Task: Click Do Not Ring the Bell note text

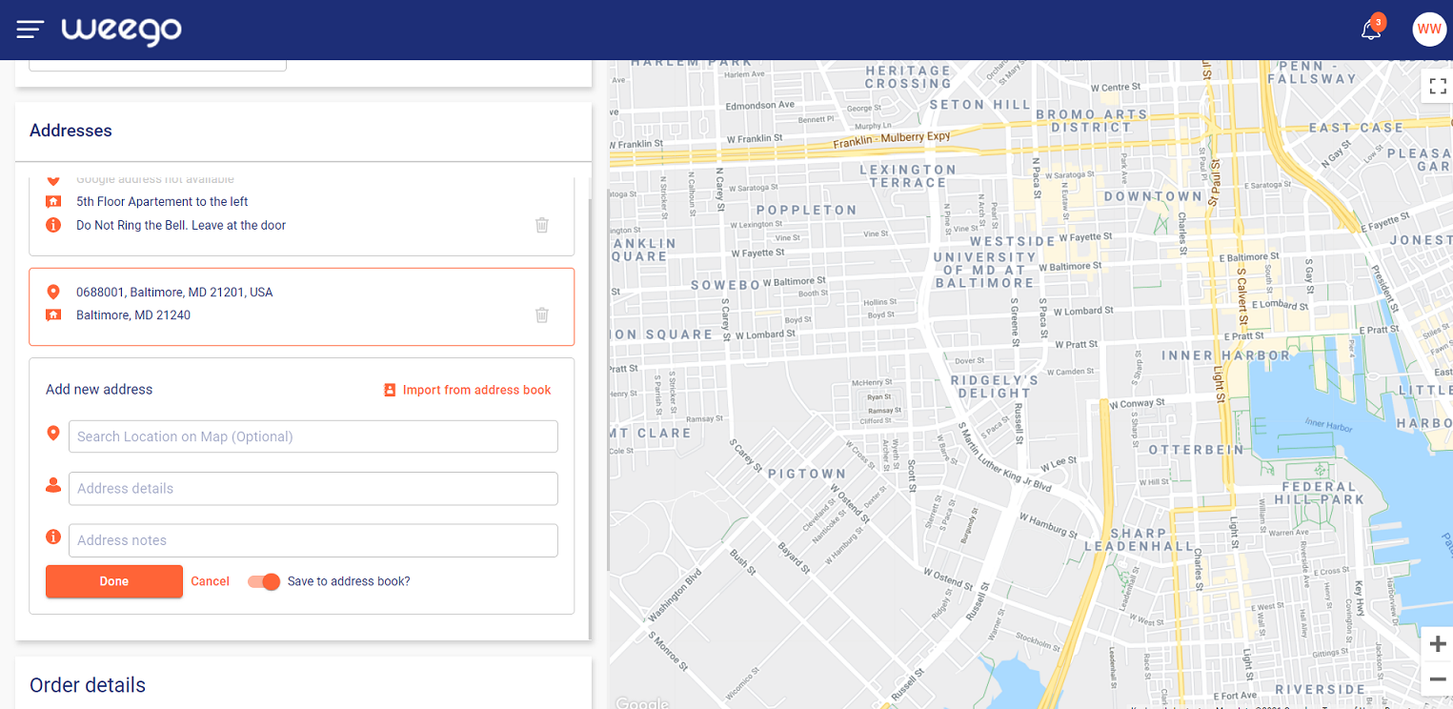Action: pos(181,226)
